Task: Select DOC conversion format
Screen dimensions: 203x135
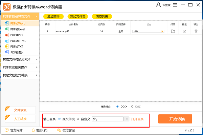Action: (x=132, y=107)
